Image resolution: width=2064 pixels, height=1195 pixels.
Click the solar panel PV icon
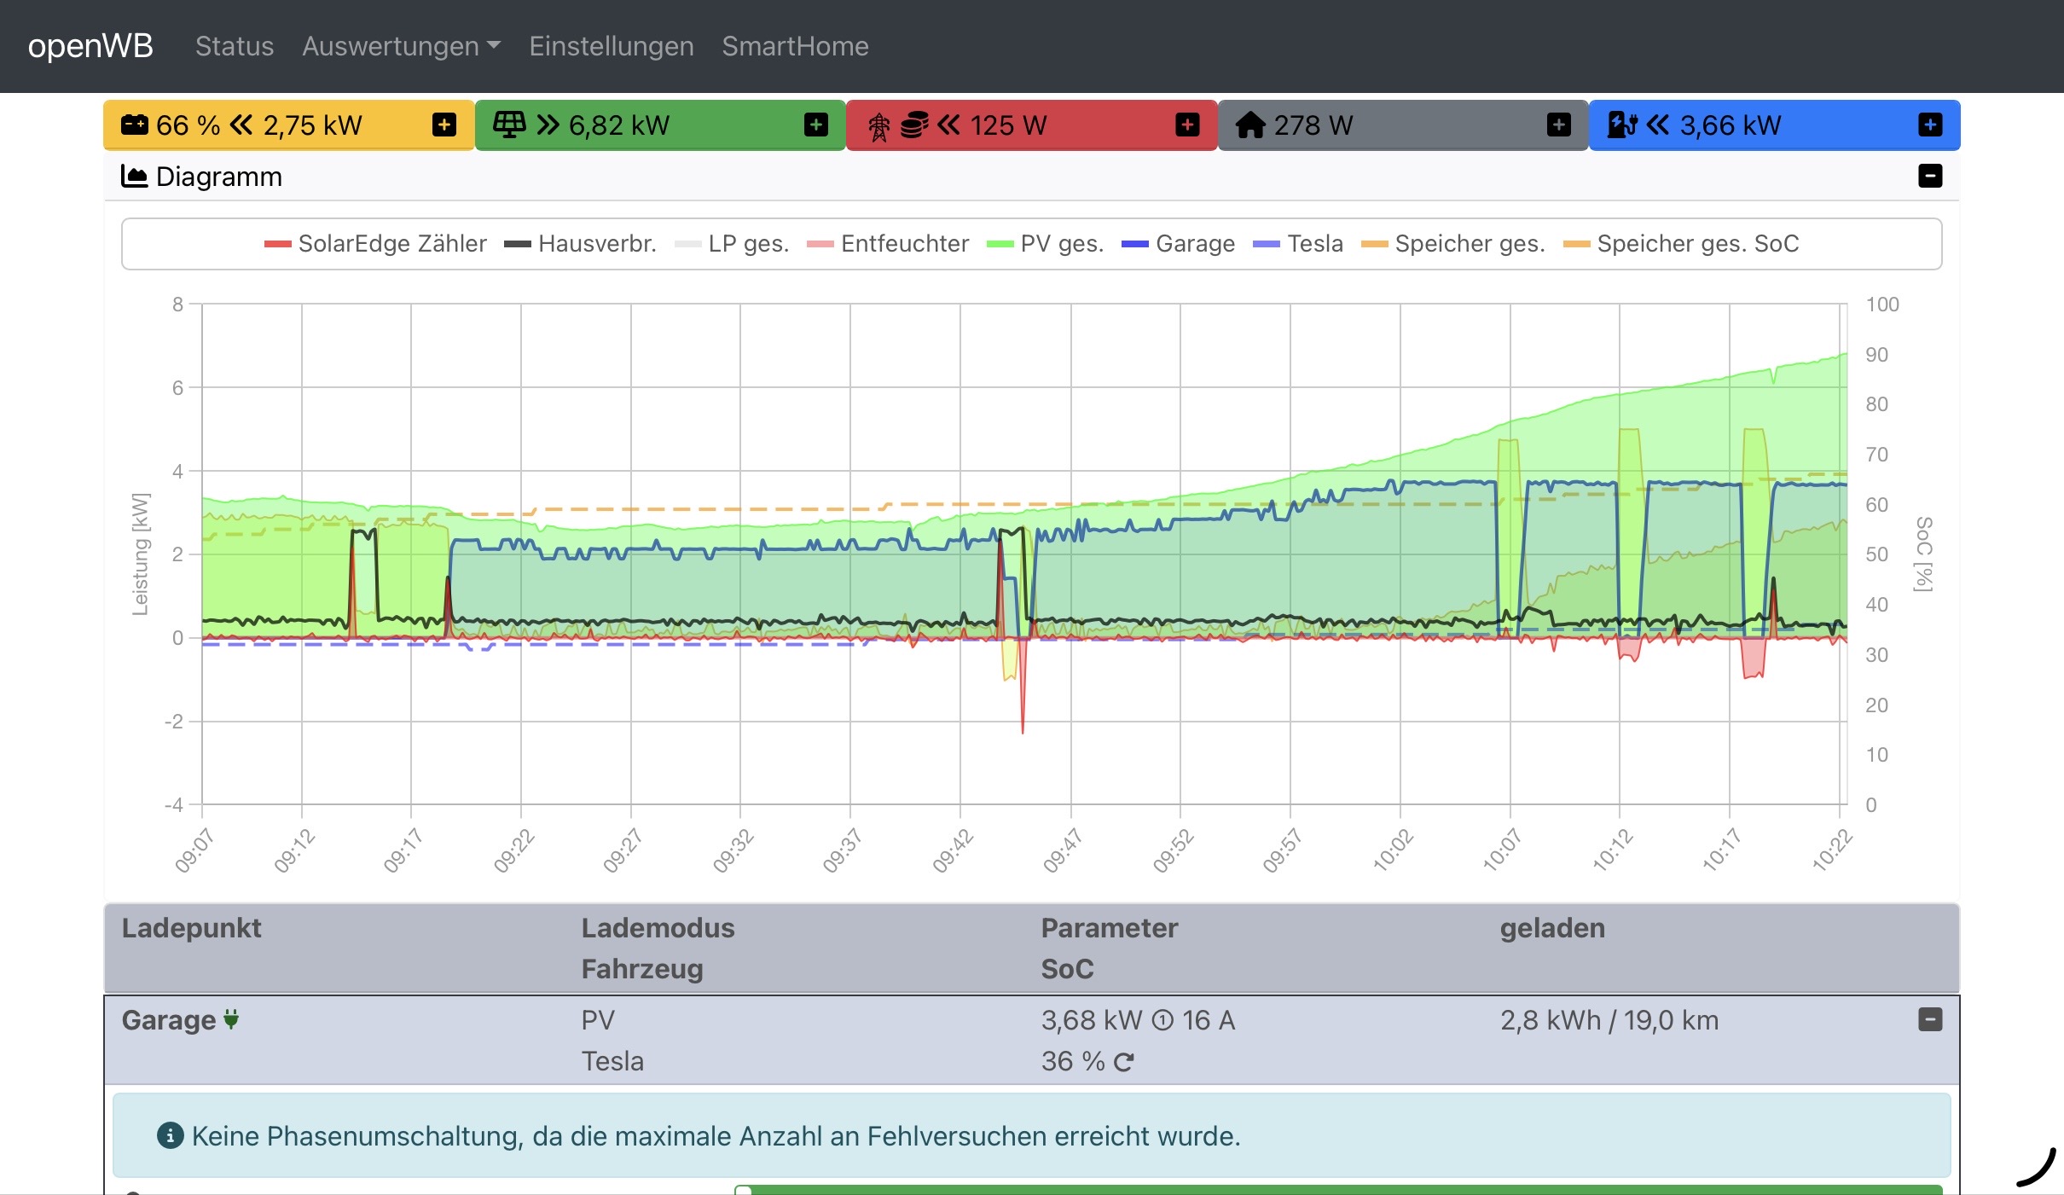(x=509, y=125)
